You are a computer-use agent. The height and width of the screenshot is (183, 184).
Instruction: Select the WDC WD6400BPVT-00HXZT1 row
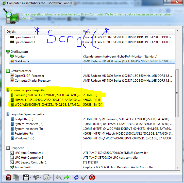click(92, 105)
